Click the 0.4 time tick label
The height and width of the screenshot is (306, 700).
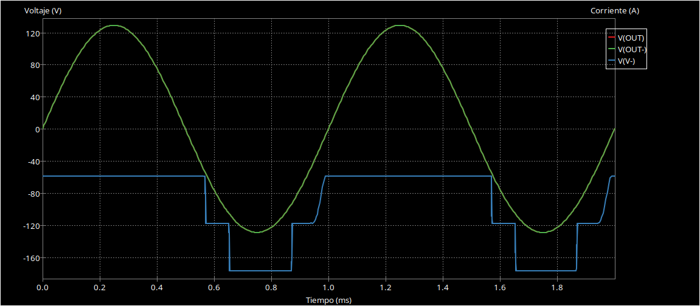(x=157, y=288)
